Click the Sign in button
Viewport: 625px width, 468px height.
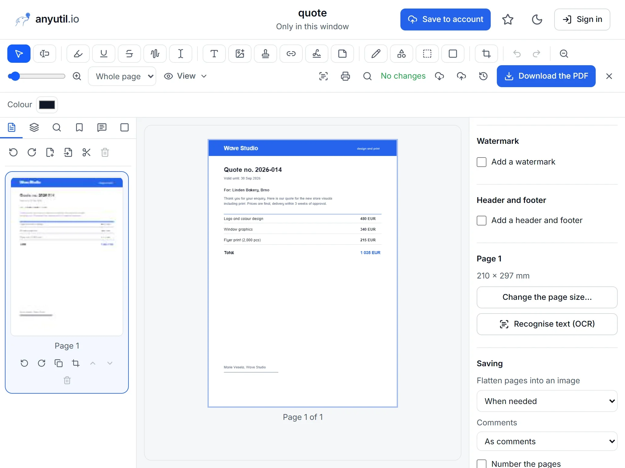[x=582, y=19]
